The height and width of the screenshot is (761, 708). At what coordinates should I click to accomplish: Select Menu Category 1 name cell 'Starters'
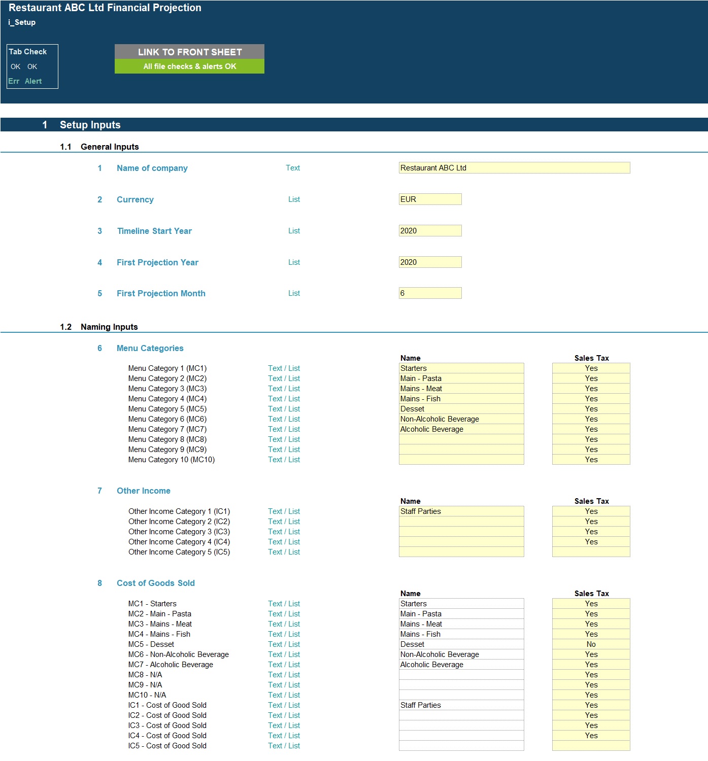pos(461,368)
